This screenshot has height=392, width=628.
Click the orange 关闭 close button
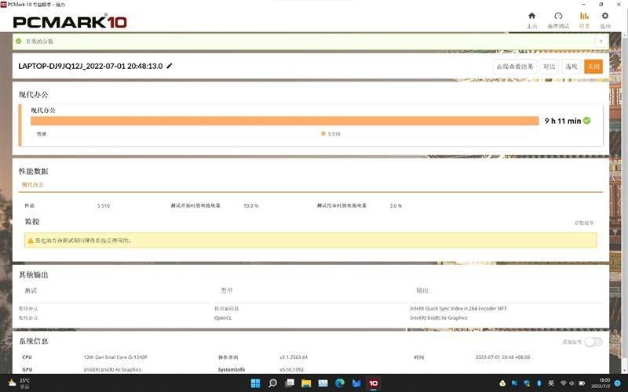[593, 67]
